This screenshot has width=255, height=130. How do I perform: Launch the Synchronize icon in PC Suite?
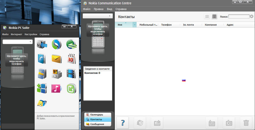tap(56, 44)
